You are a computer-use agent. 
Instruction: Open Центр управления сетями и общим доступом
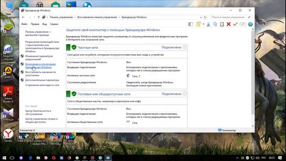[x=42, y=120]
